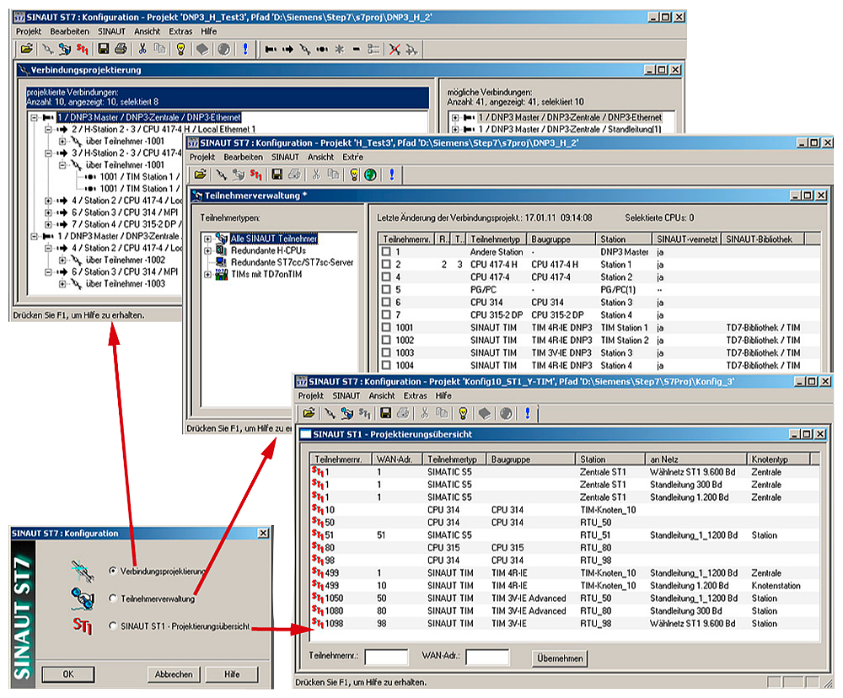Save icon in DNP3_H_Test3 window toolbar
Image resolution: width=843 pixels, height=698 pixels.
103,50
